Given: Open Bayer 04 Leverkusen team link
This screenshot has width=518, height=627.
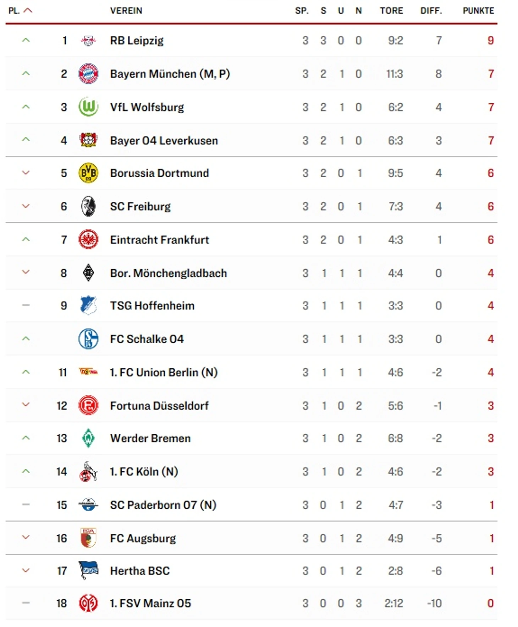Looking at the screenshot, I should pyautogui.click(x=164, y=141).
